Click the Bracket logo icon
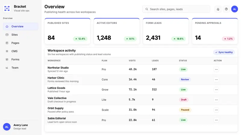Viewport: 241px width, 135px height. click(7, 8)
